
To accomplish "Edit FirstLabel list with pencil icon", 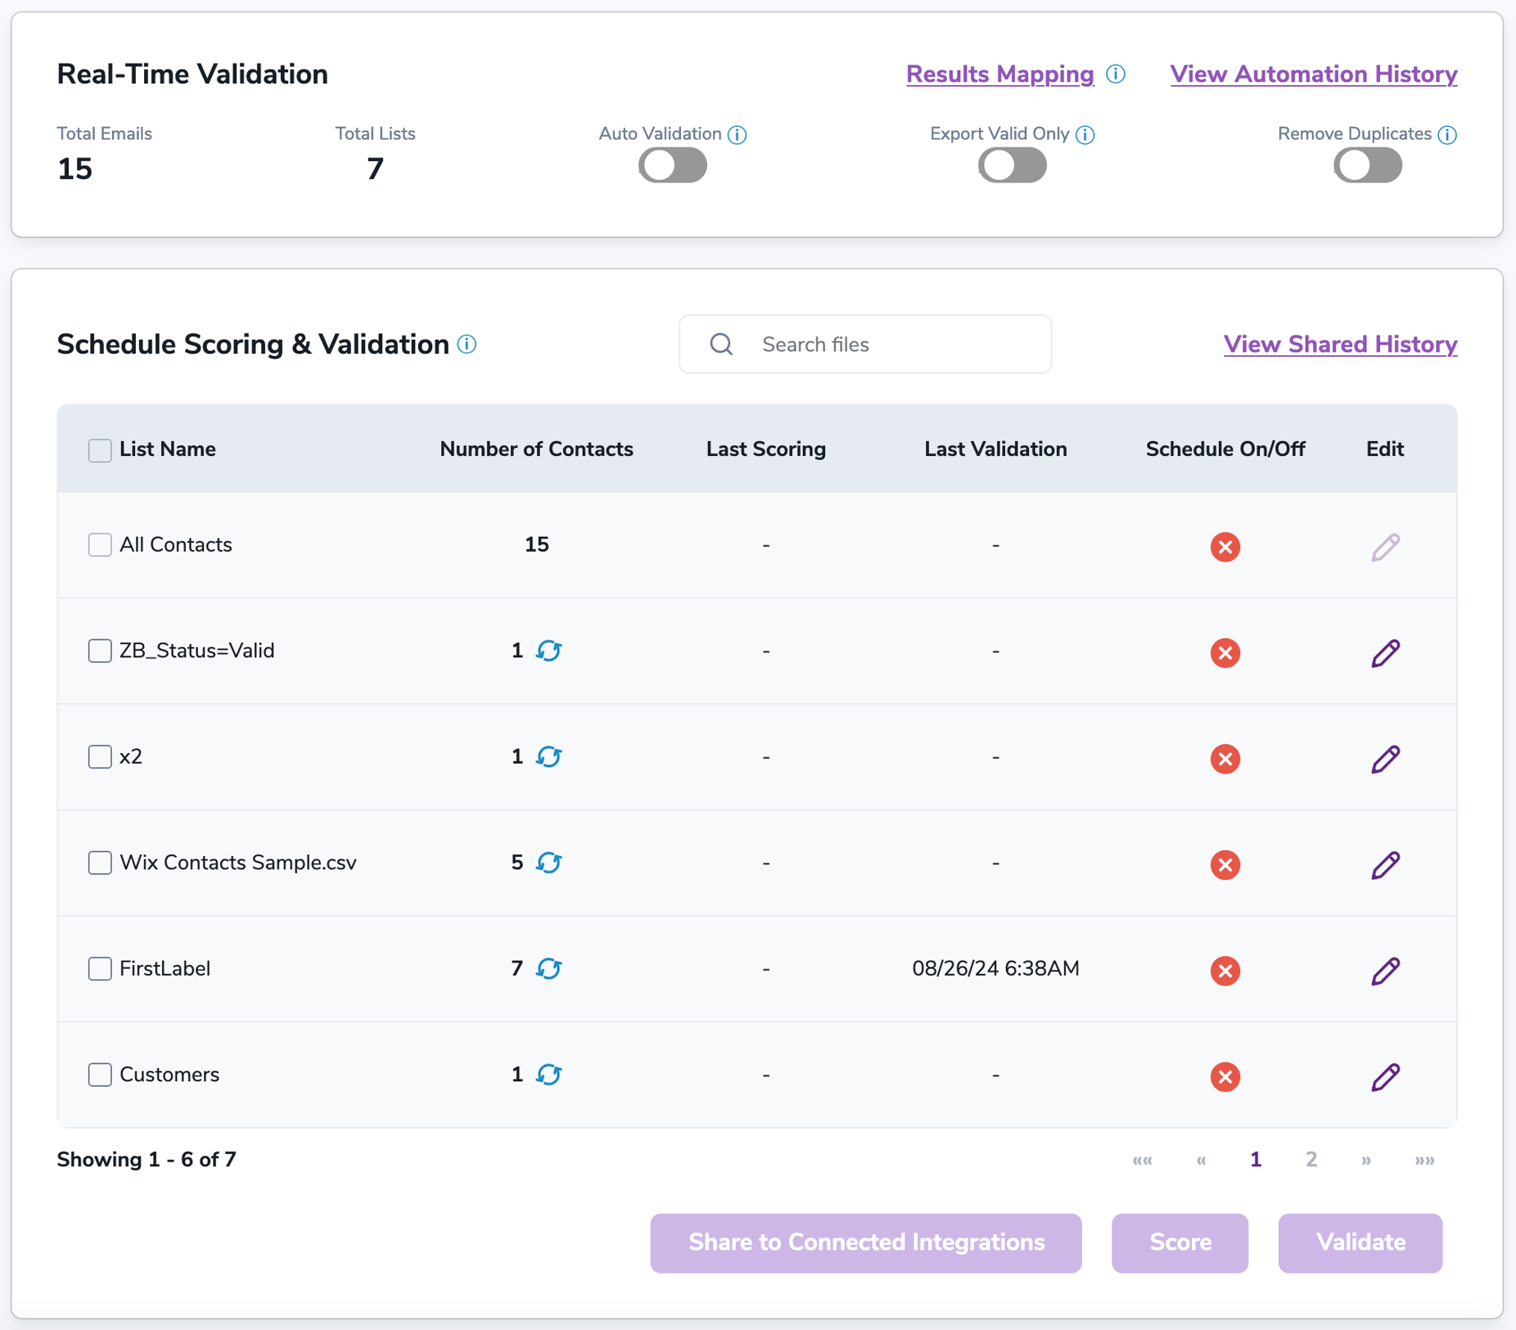I will coord(1385,971).
